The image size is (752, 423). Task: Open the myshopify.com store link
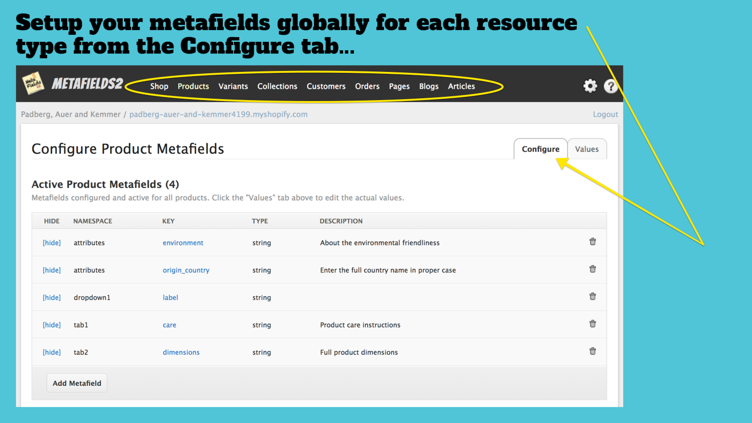tap(218, 114)
